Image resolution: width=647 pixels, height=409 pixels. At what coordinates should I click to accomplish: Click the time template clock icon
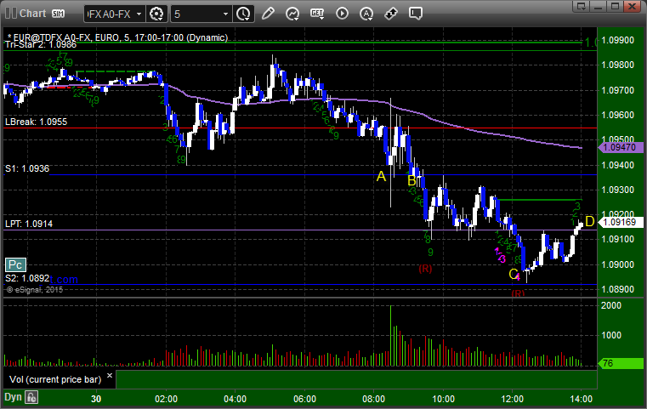point(243,14)
